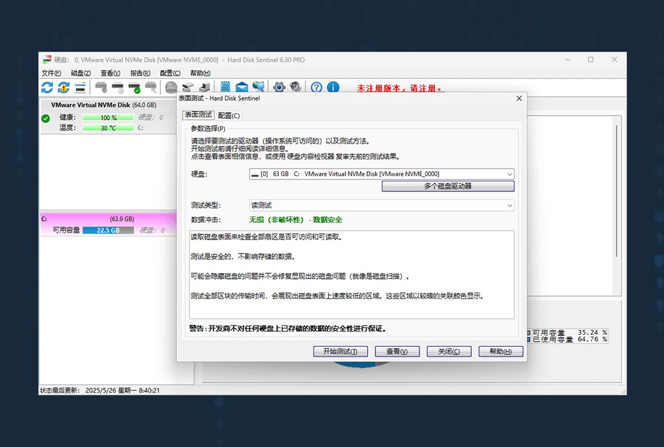The width and height of the screenshot is (664, 447).
Task: Click the blue refresh arrows toolbar icon
Action: tap(47, 87)
